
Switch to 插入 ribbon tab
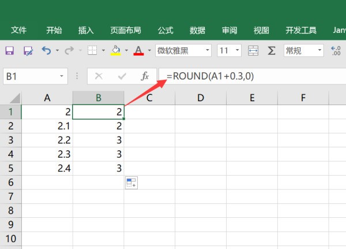86,30
